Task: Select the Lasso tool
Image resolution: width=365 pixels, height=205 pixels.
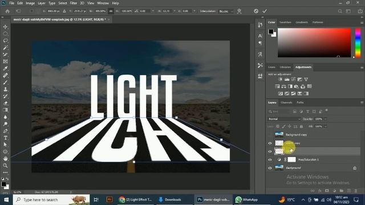Action: (5, 40)
